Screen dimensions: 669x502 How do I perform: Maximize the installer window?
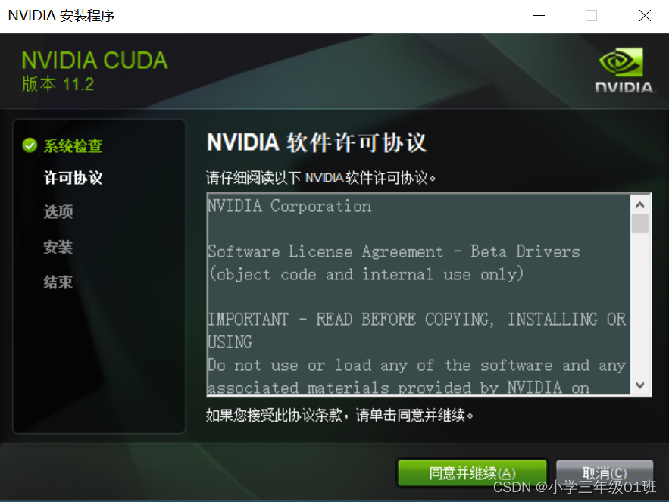pos(591,15)
